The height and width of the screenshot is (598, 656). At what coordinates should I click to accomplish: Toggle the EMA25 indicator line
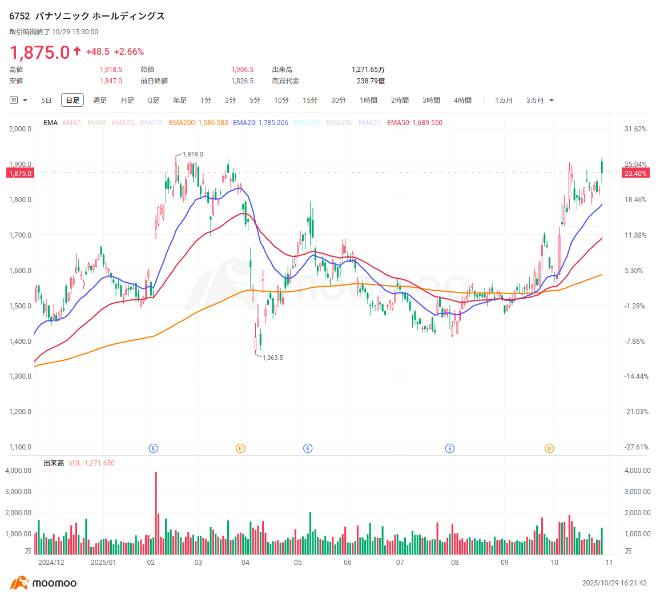click(123, 123)
